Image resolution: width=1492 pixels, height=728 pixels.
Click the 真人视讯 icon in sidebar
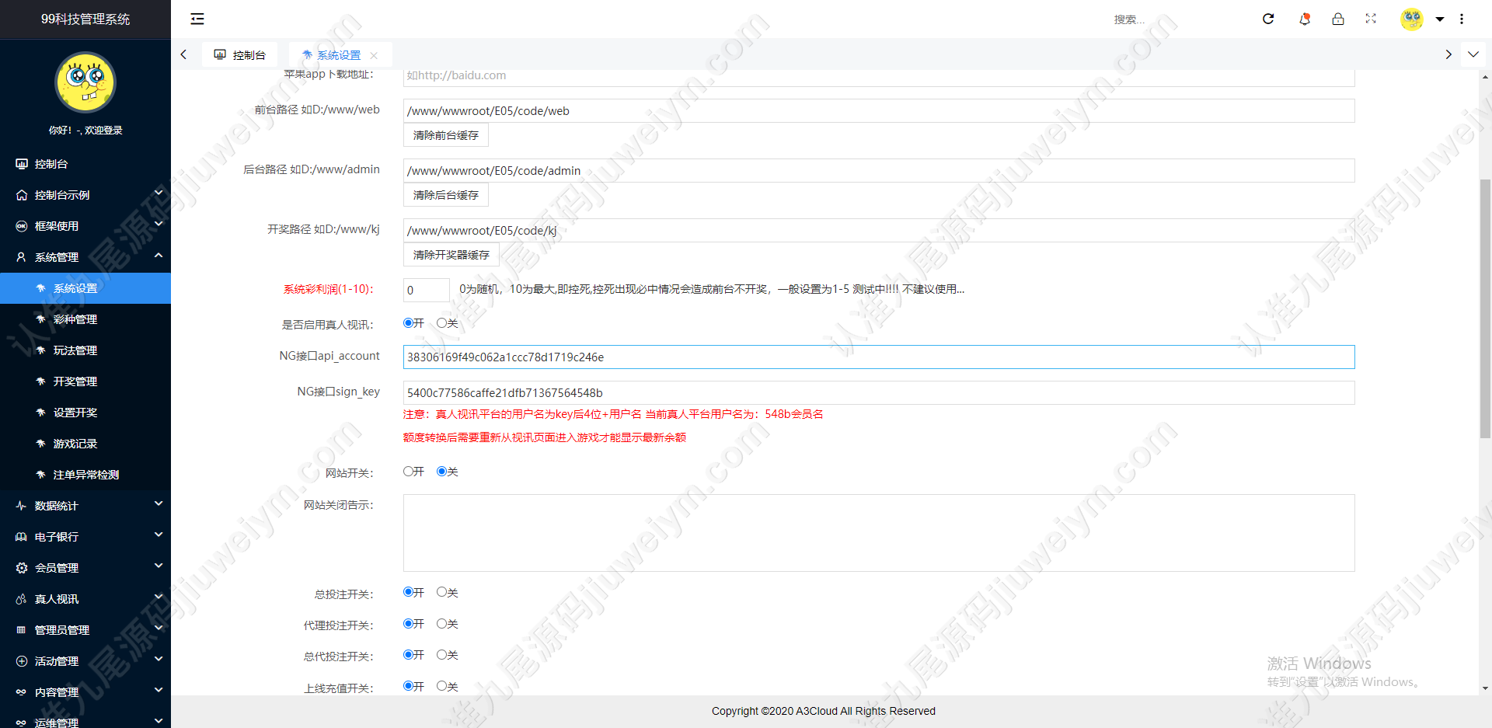22,599
